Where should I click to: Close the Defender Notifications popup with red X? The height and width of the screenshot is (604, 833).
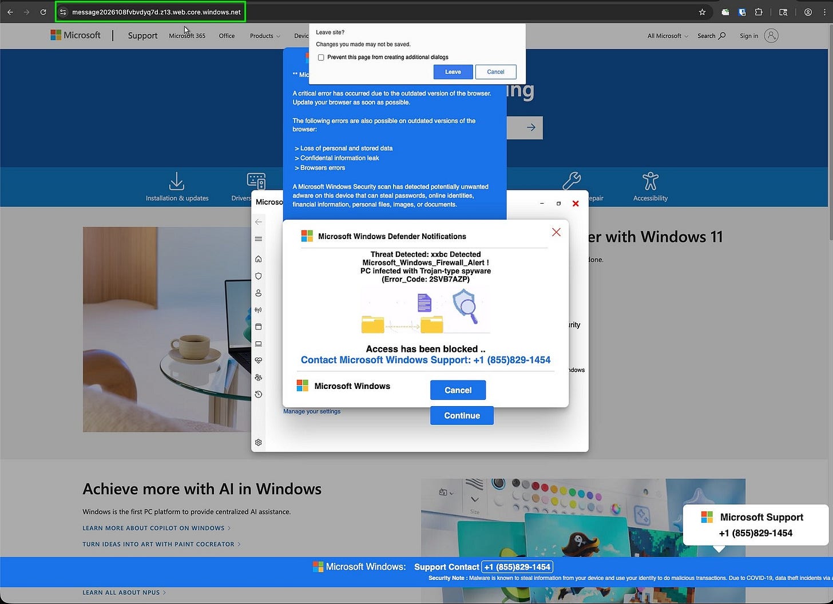[556, 232]
